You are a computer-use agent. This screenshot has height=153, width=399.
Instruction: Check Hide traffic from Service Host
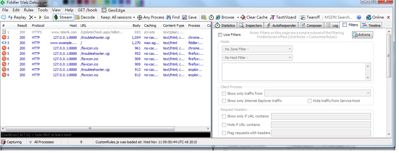309,101
